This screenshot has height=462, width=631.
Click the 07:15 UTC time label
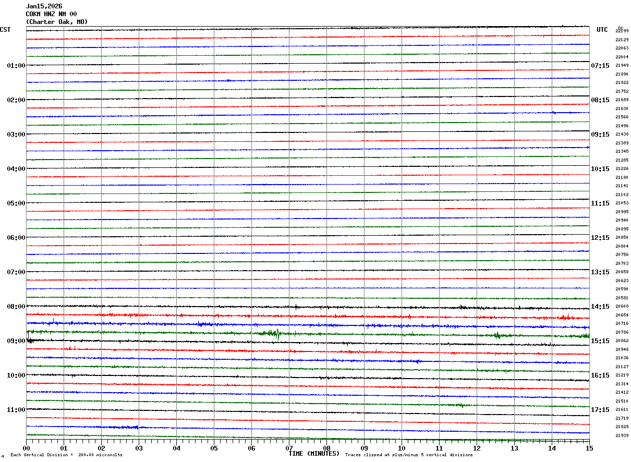(x=600, y=66)
